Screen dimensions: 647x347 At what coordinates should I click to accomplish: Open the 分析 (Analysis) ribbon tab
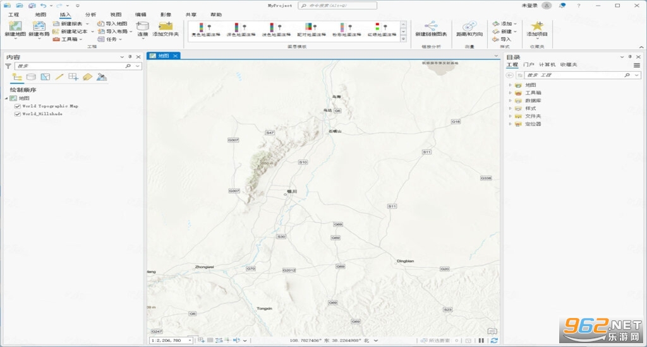click(x=90, y=15)
